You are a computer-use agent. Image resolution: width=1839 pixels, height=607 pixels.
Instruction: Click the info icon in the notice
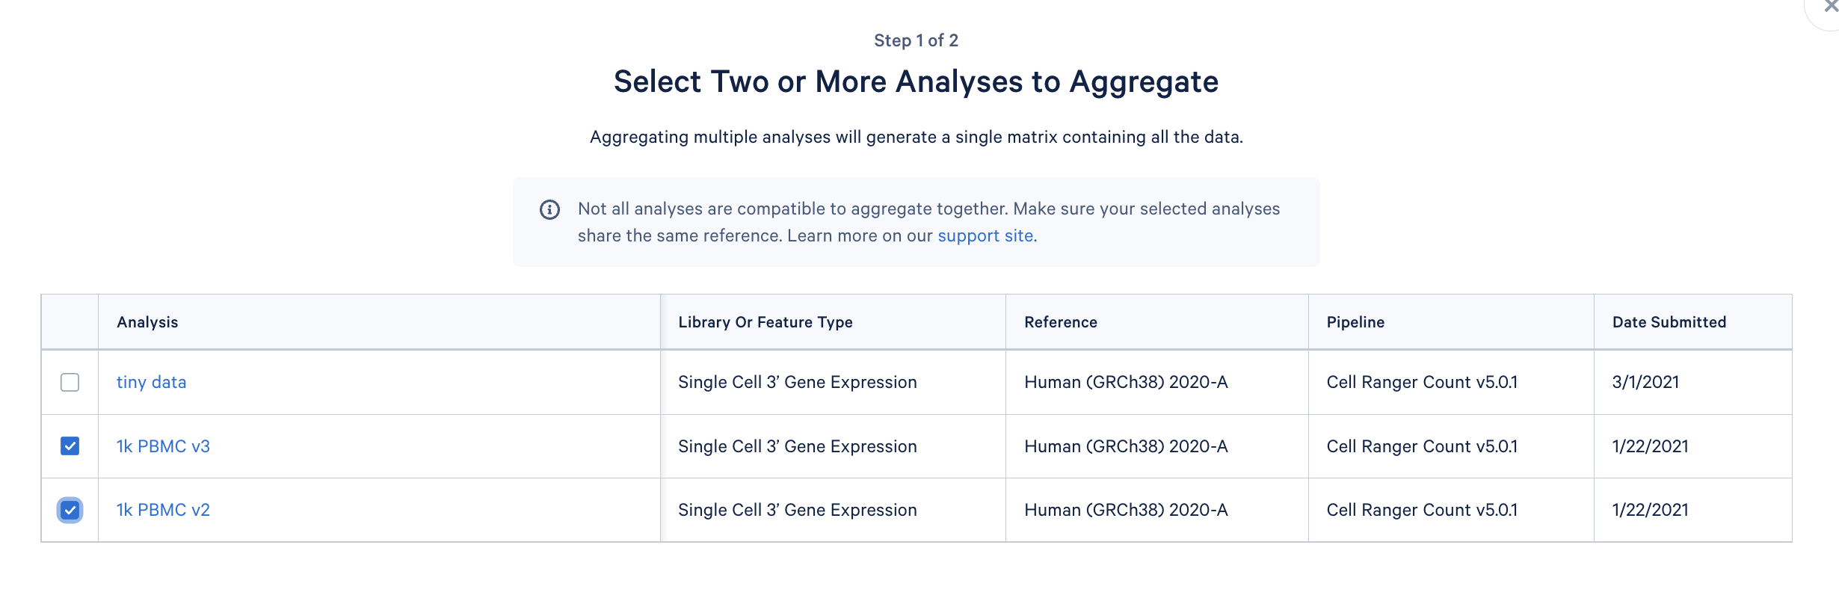click(x=549, y=209)
